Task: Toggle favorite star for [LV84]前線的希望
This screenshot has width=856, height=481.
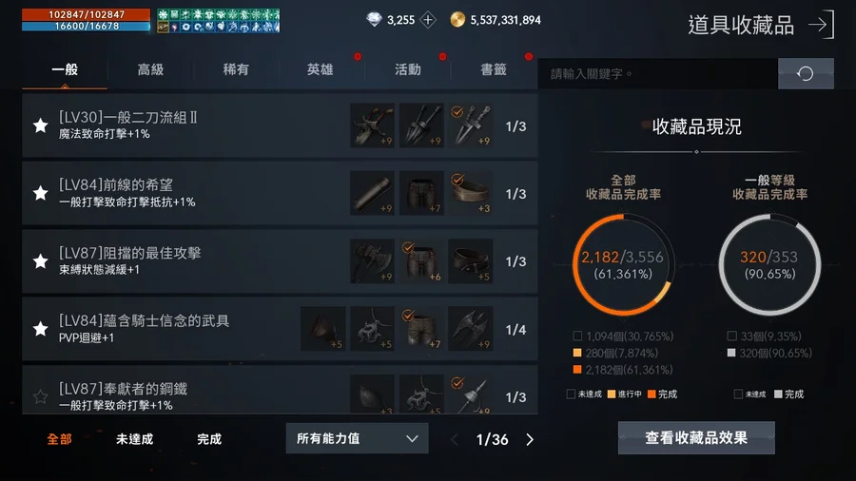Action: pos(40,193)
